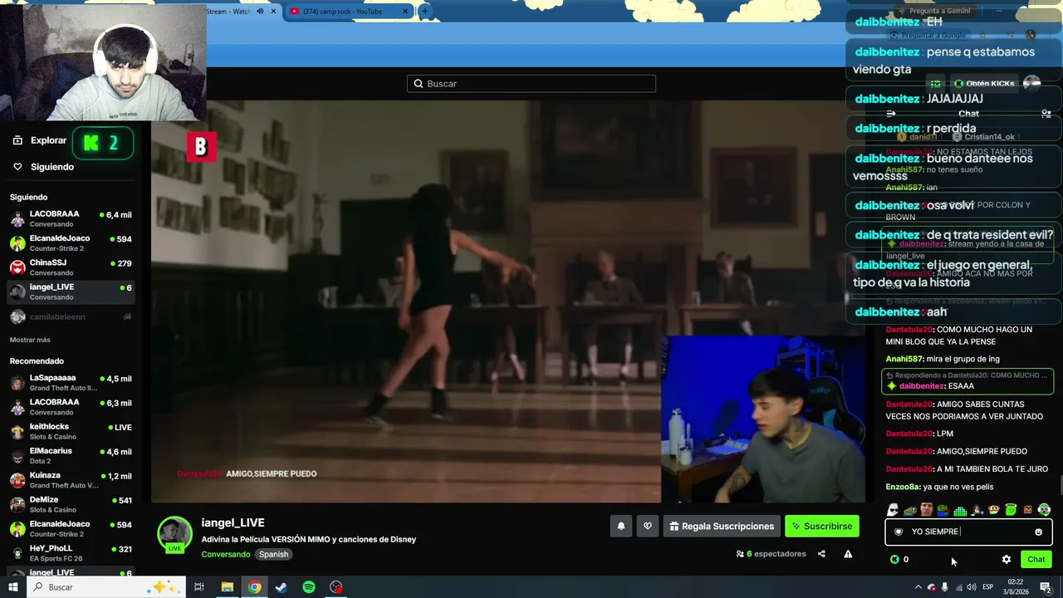This screenshot has height=598, width=1063.
Task: Open the emoji picker in chat input
Action: click(1038, 532)
